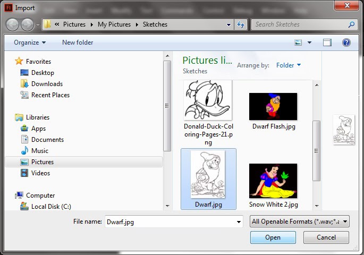This screenshot has height=255, width=364.
Task: Click the Dwarf preview image in preview pane
Action: point(344,130)
